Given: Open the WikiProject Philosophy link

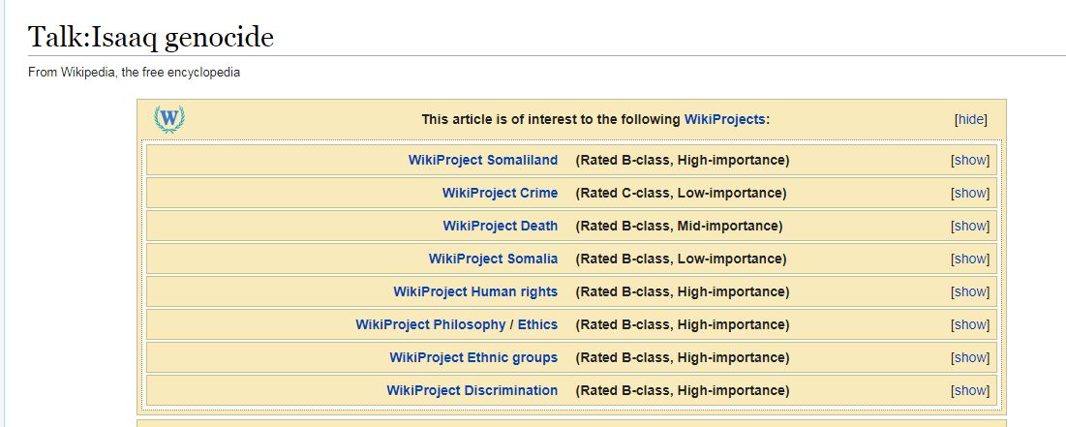Looking at the screenshot, I should (430, 325).
